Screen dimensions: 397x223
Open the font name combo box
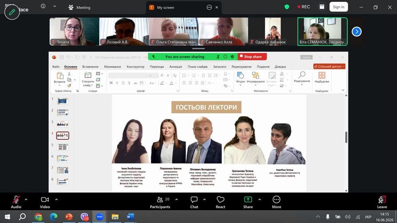click(128, 75)
